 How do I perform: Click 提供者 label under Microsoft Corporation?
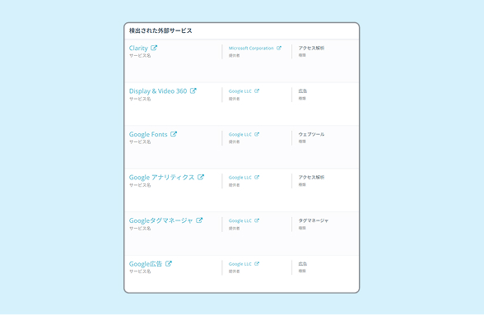(234, 56)
